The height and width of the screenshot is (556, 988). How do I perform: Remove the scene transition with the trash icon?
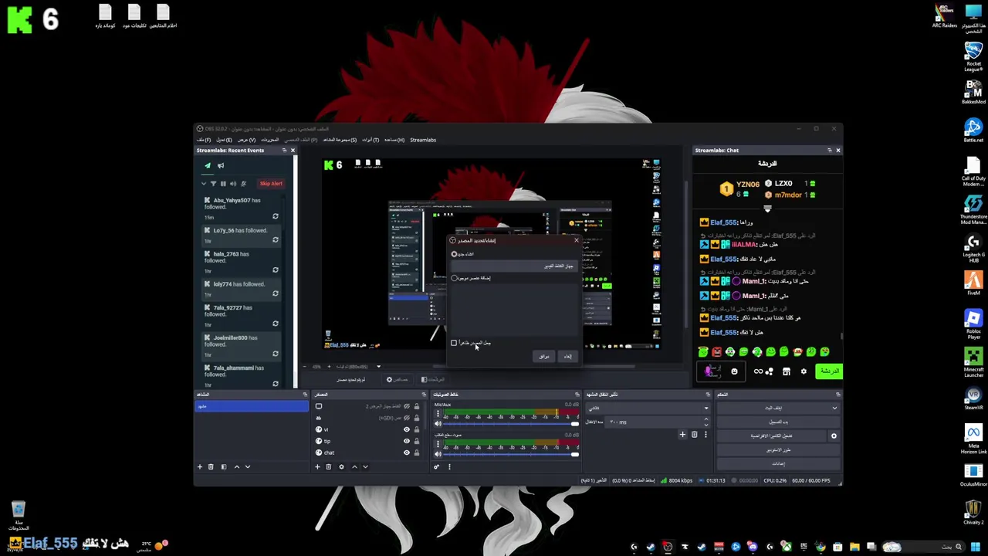click(x=694, y=435)
